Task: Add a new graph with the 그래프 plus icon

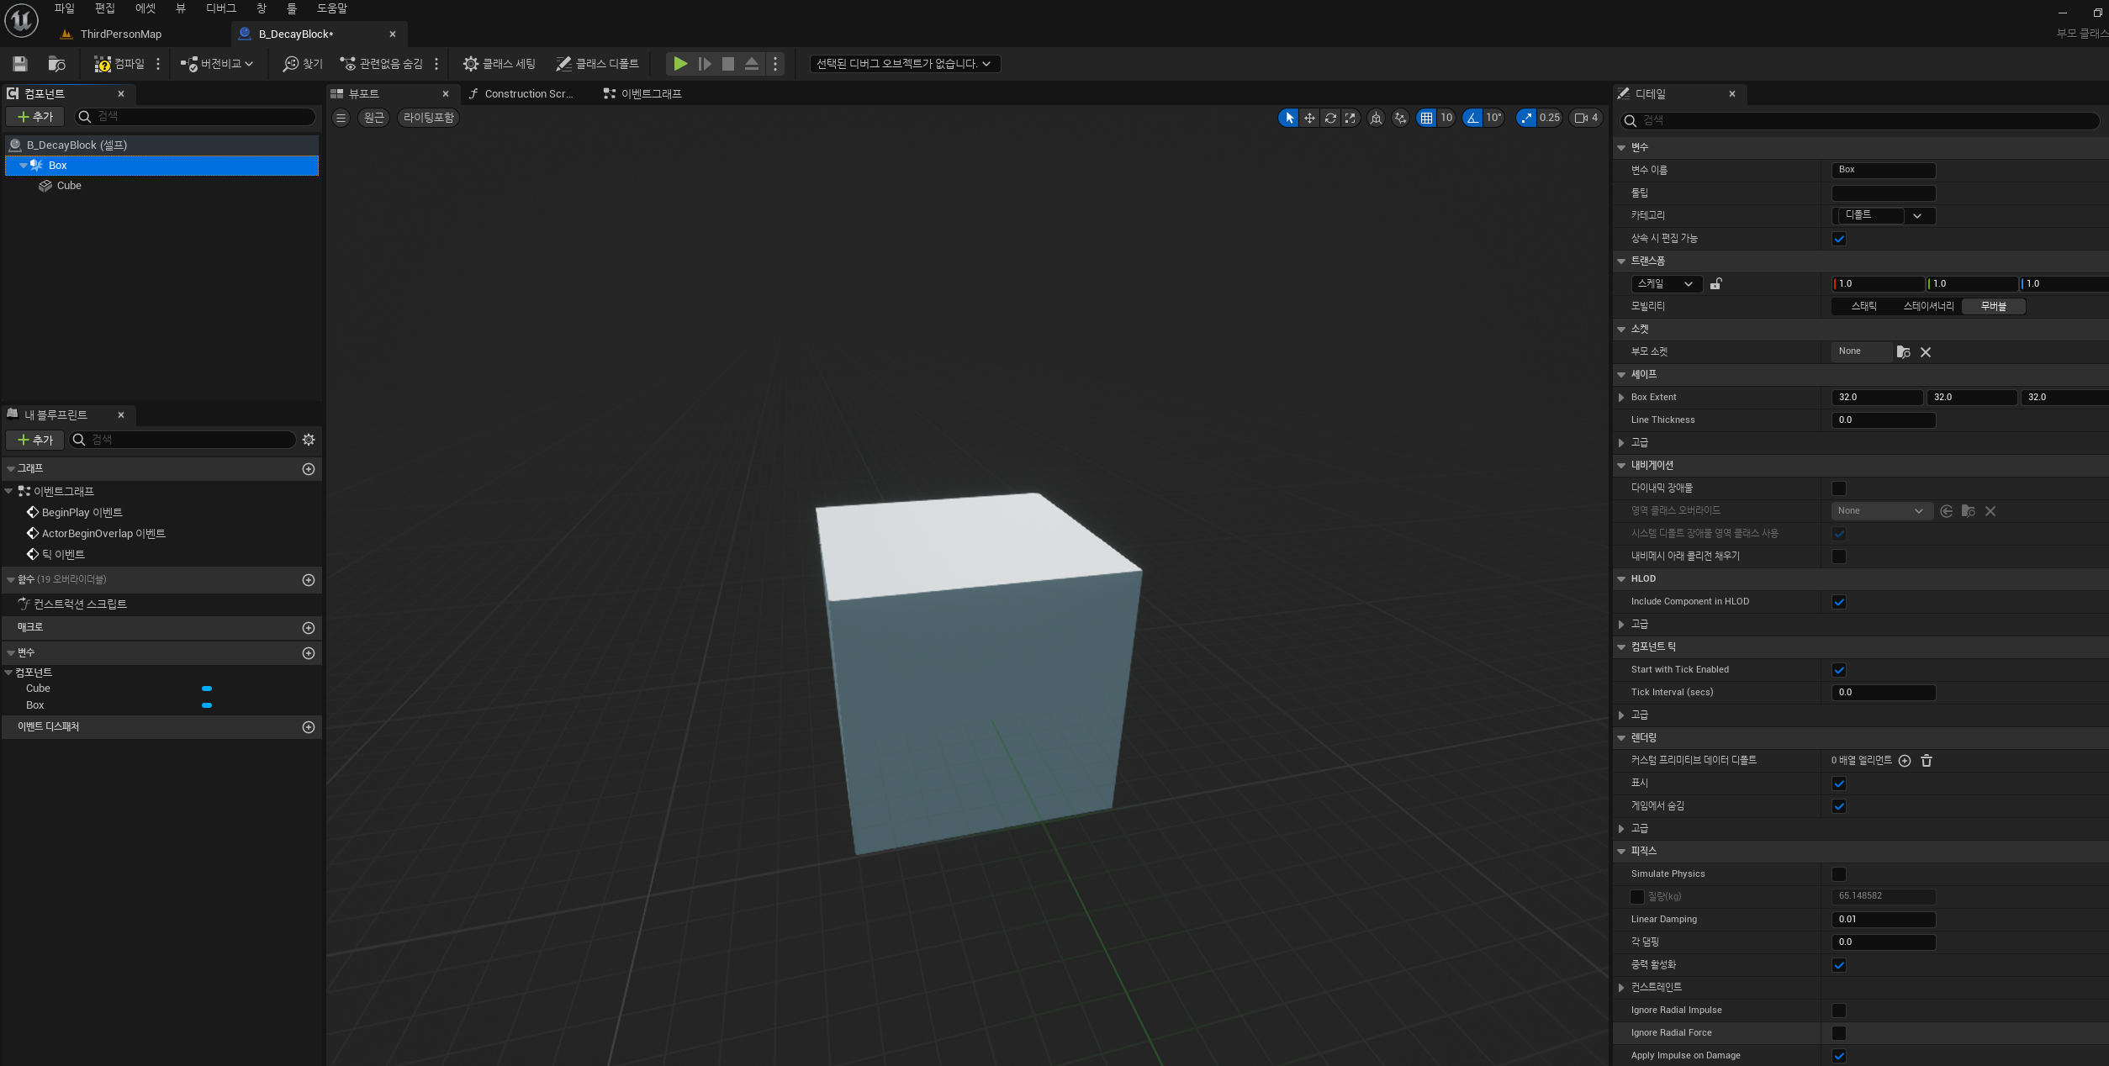Action: click(309, 469)
